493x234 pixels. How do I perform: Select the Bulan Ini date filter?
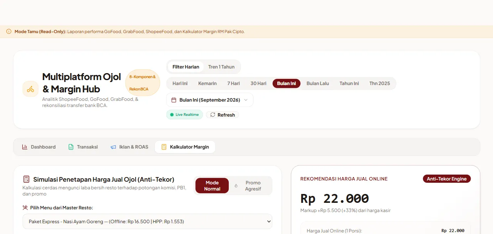(x=286, y=84)
